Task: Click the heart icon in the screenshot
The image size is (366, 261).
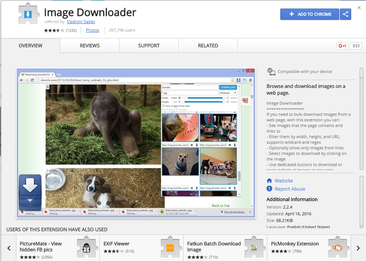Action: (x=245, y=101)
